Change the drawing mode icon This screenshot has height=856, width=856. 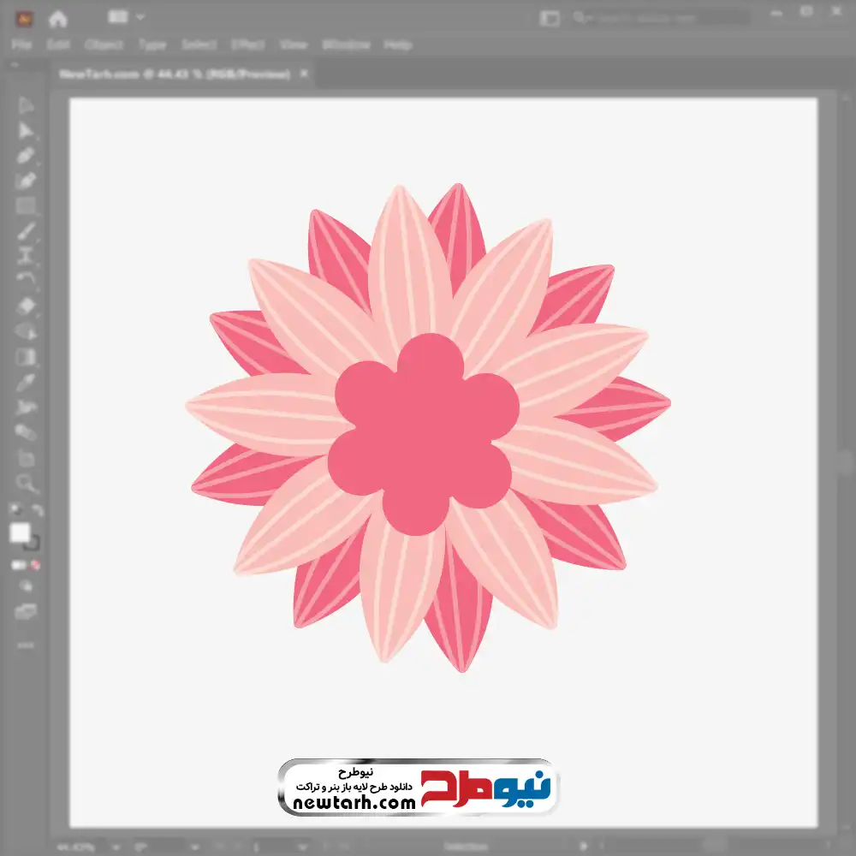[x=26, y=586]
